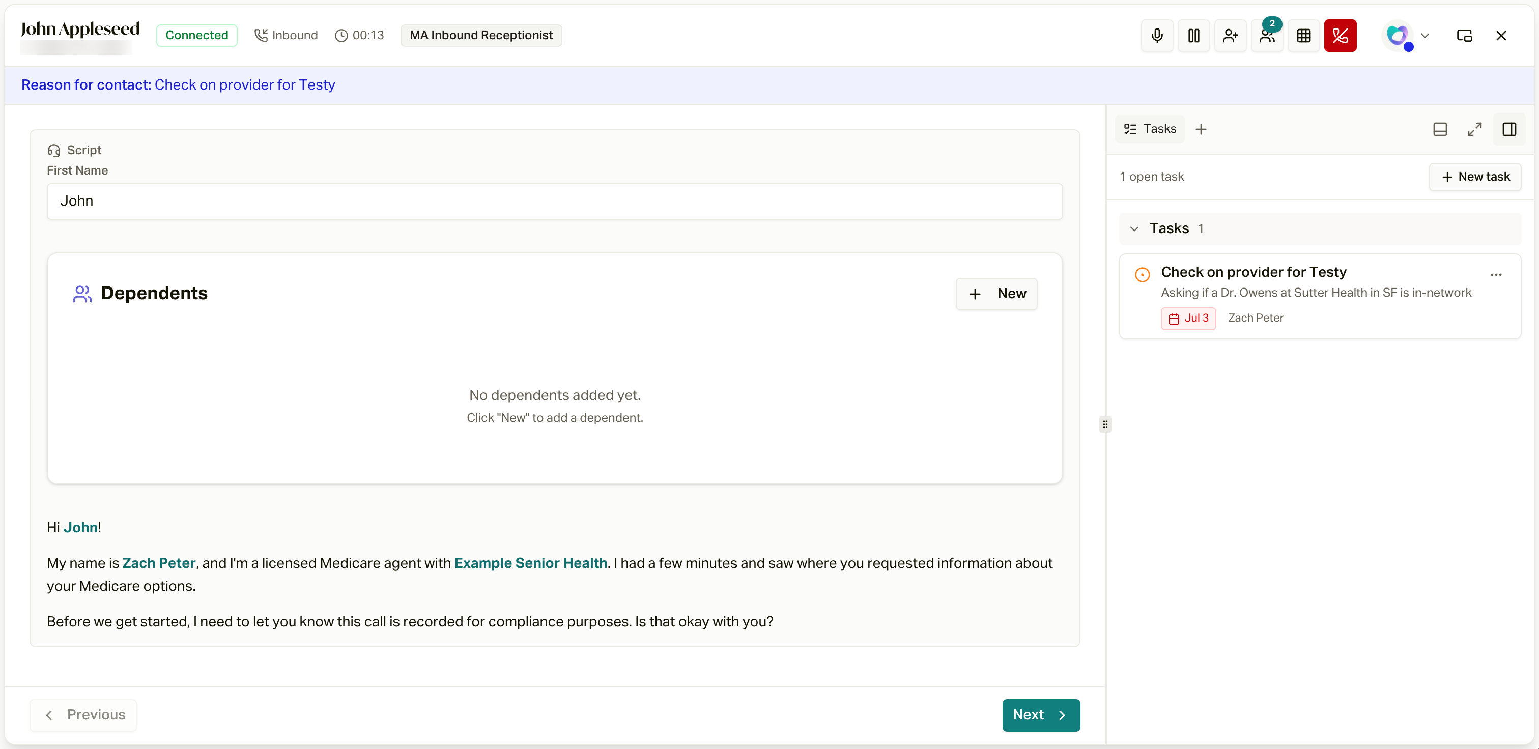Screen dimensions: 1539x749
Task: Click the call timer 00:13
Action: pyautogui.click(x=360, y=35)
